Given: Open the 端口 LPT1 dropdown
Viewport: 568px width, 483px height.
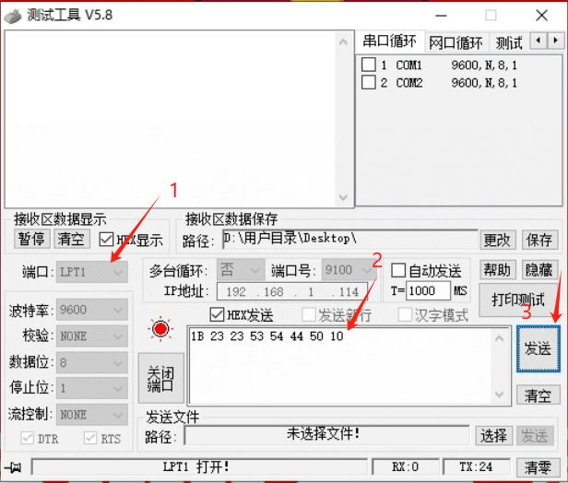Looking at the screenshot, I should point(92,272).
